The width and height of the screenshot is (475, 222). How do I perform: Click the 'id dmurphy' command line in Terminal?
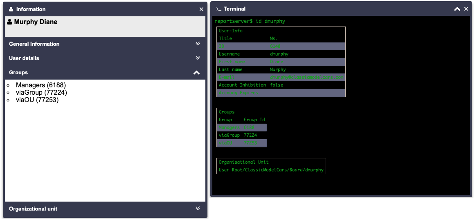tap(250, 21)
